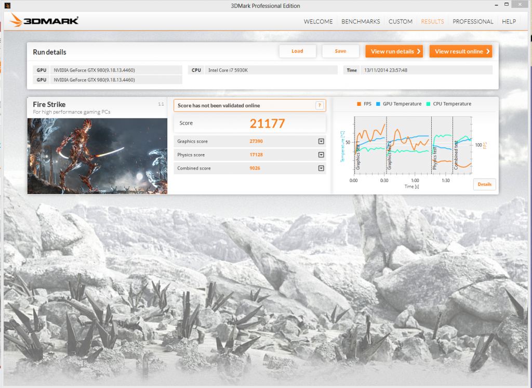Click the Combined score value 9026

tap(255, 168)
